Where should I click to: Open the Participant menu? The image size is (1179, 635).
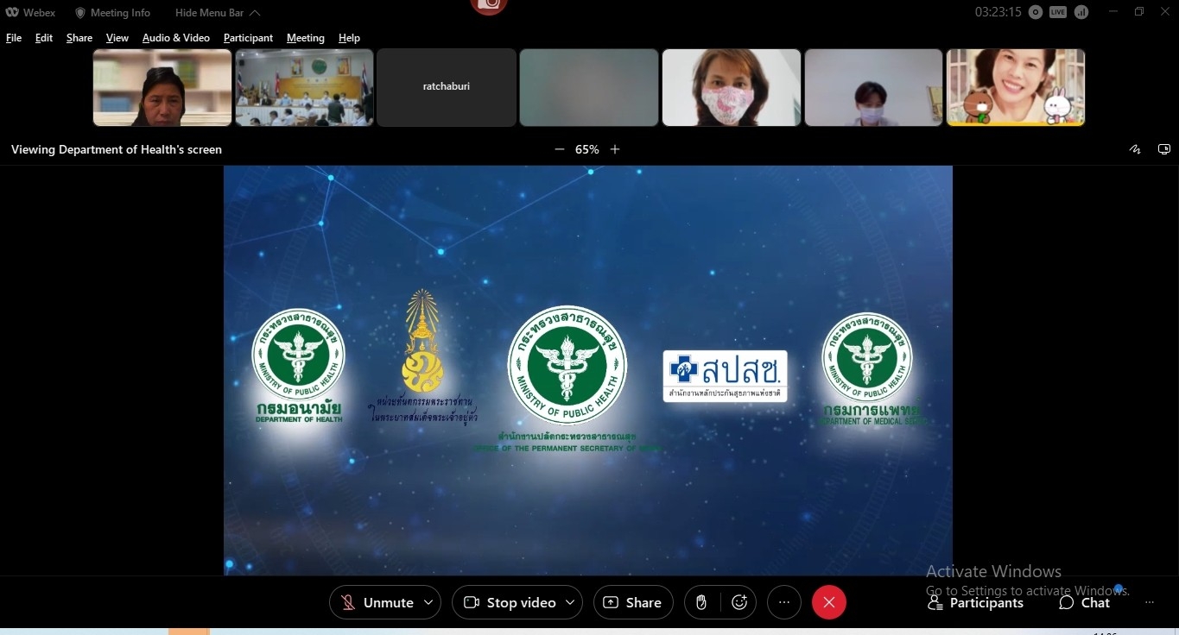click(248, 38)
